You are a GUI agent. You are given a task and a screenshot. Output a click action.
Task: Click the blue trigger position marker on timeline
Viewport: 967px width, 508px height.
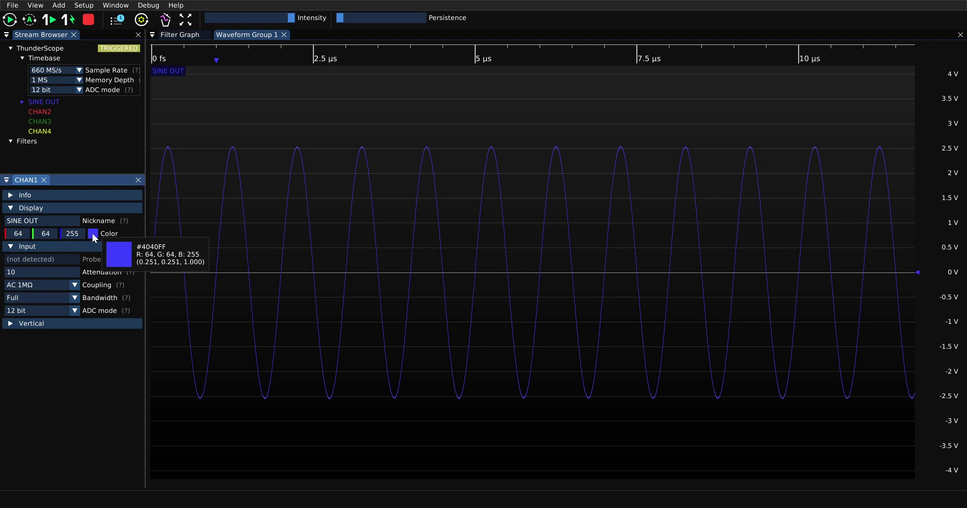[216, 60]
